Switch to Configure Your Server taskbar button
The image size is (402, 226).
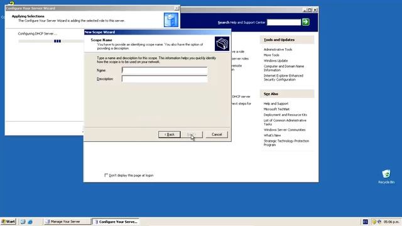(x=116, y=222)
